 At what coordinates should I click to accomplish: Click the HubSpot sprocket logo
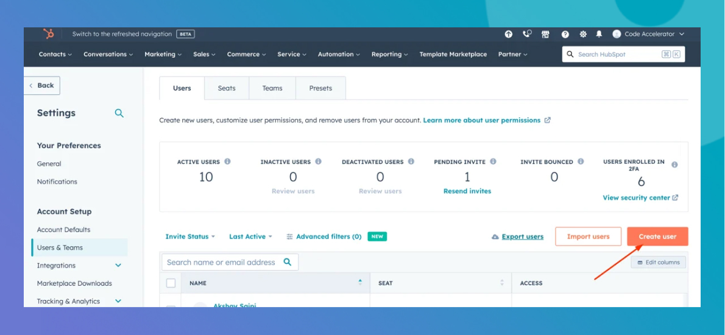click(x=48, y=34)
